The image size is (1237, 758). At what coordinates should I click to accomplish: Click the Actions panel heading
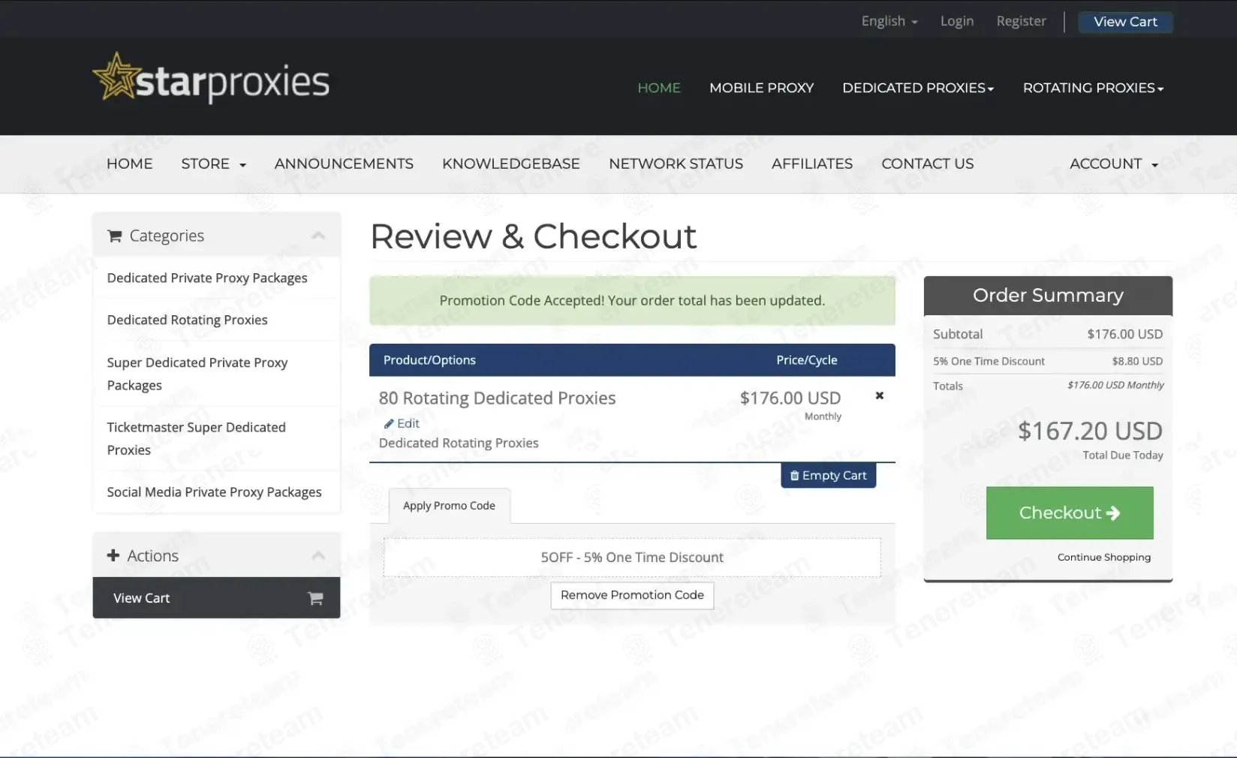click(152, 555)
